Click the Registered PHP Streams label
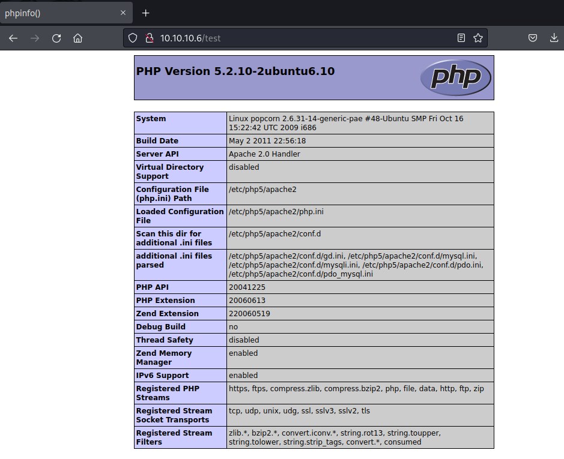 168,393
